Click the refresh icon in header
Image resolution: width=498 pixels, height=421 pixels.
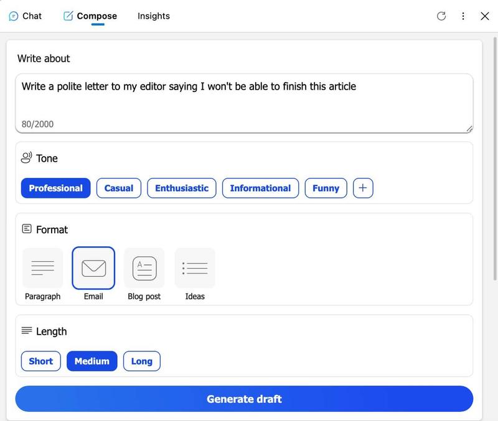pyautogui.click(x=441, y=16)
